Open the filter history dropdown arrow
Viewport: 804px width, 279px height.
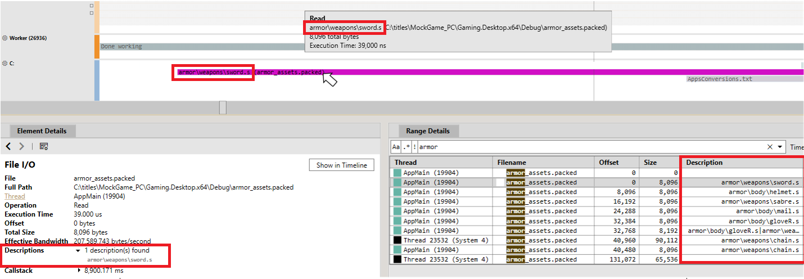click(780, 147)
